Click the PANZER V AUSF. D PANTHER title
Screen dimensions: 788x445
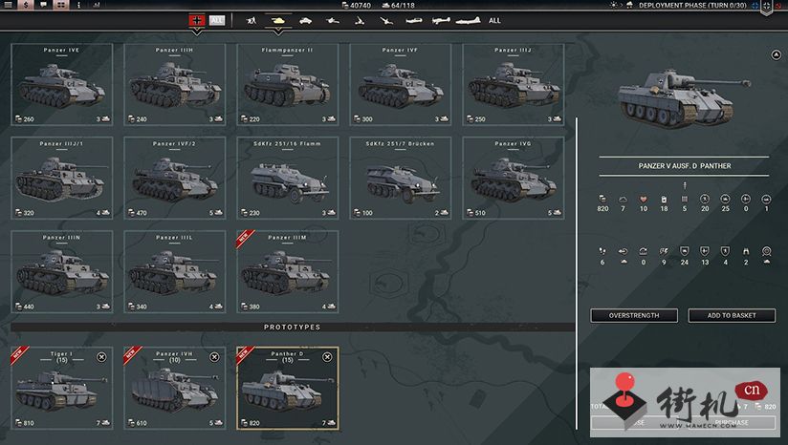[x=685, y=166]
